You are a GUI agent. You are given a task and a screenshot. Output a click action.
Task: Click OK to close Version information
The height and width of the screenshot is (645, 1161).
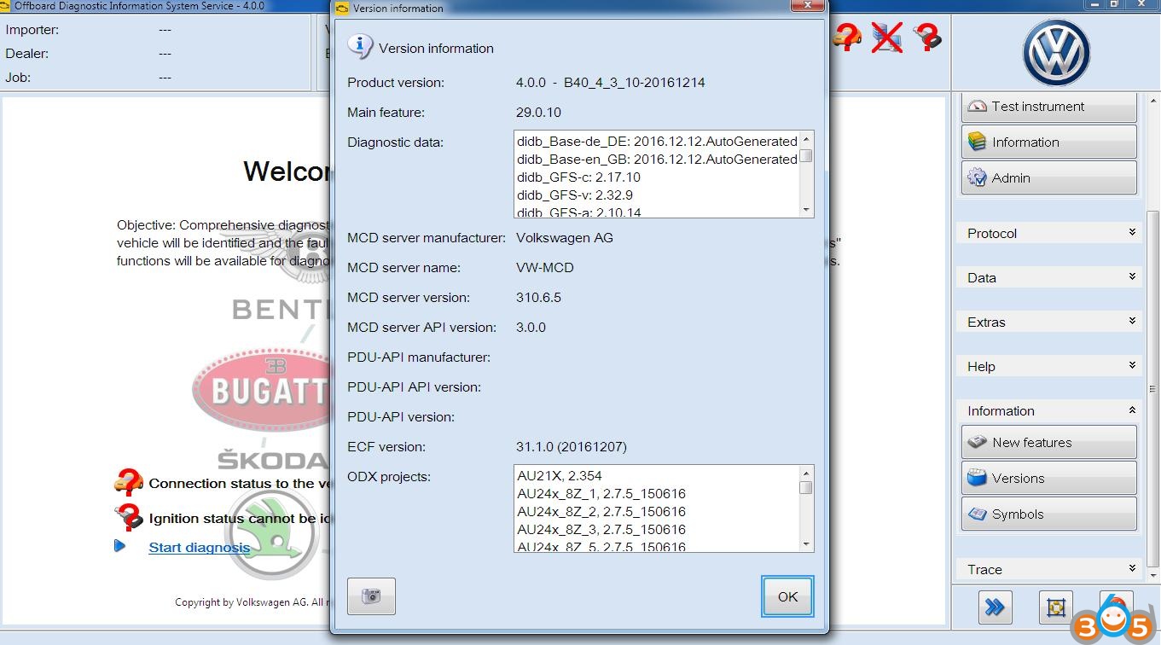coord(787,596)
